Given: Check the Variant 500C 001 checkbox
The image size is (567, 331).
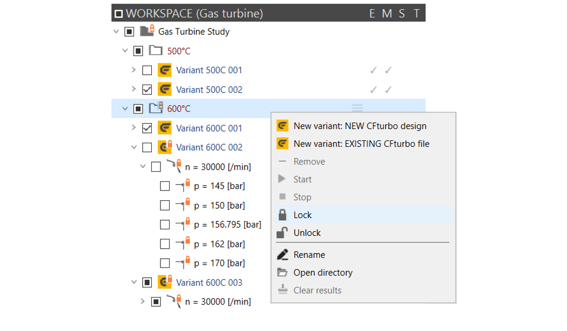Looking at the screenshot, I should [147, 70].
